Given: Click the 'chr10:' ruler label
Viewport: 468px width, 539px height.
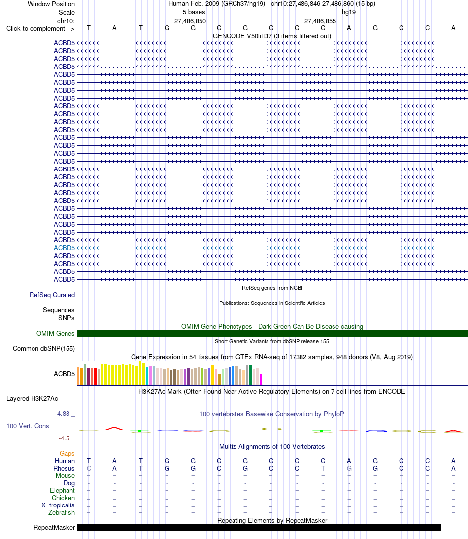Looking at the screenshot, I should point(66,21).
